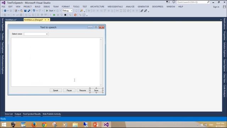Open the Properties side tab

pos(225,36)
